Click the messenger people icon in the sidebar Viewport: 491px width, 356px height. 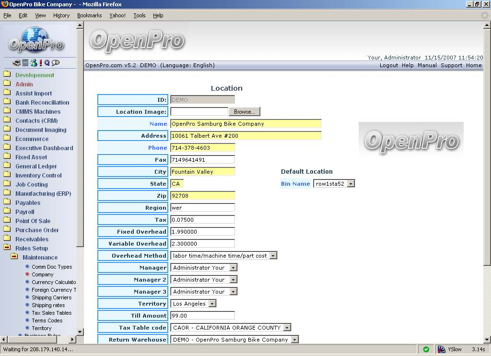tap(33, 63)
